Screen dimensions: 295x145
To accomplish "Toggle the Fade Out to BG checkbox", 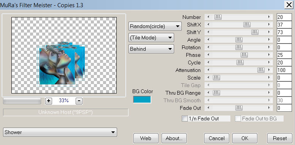I will coord(238,118).
